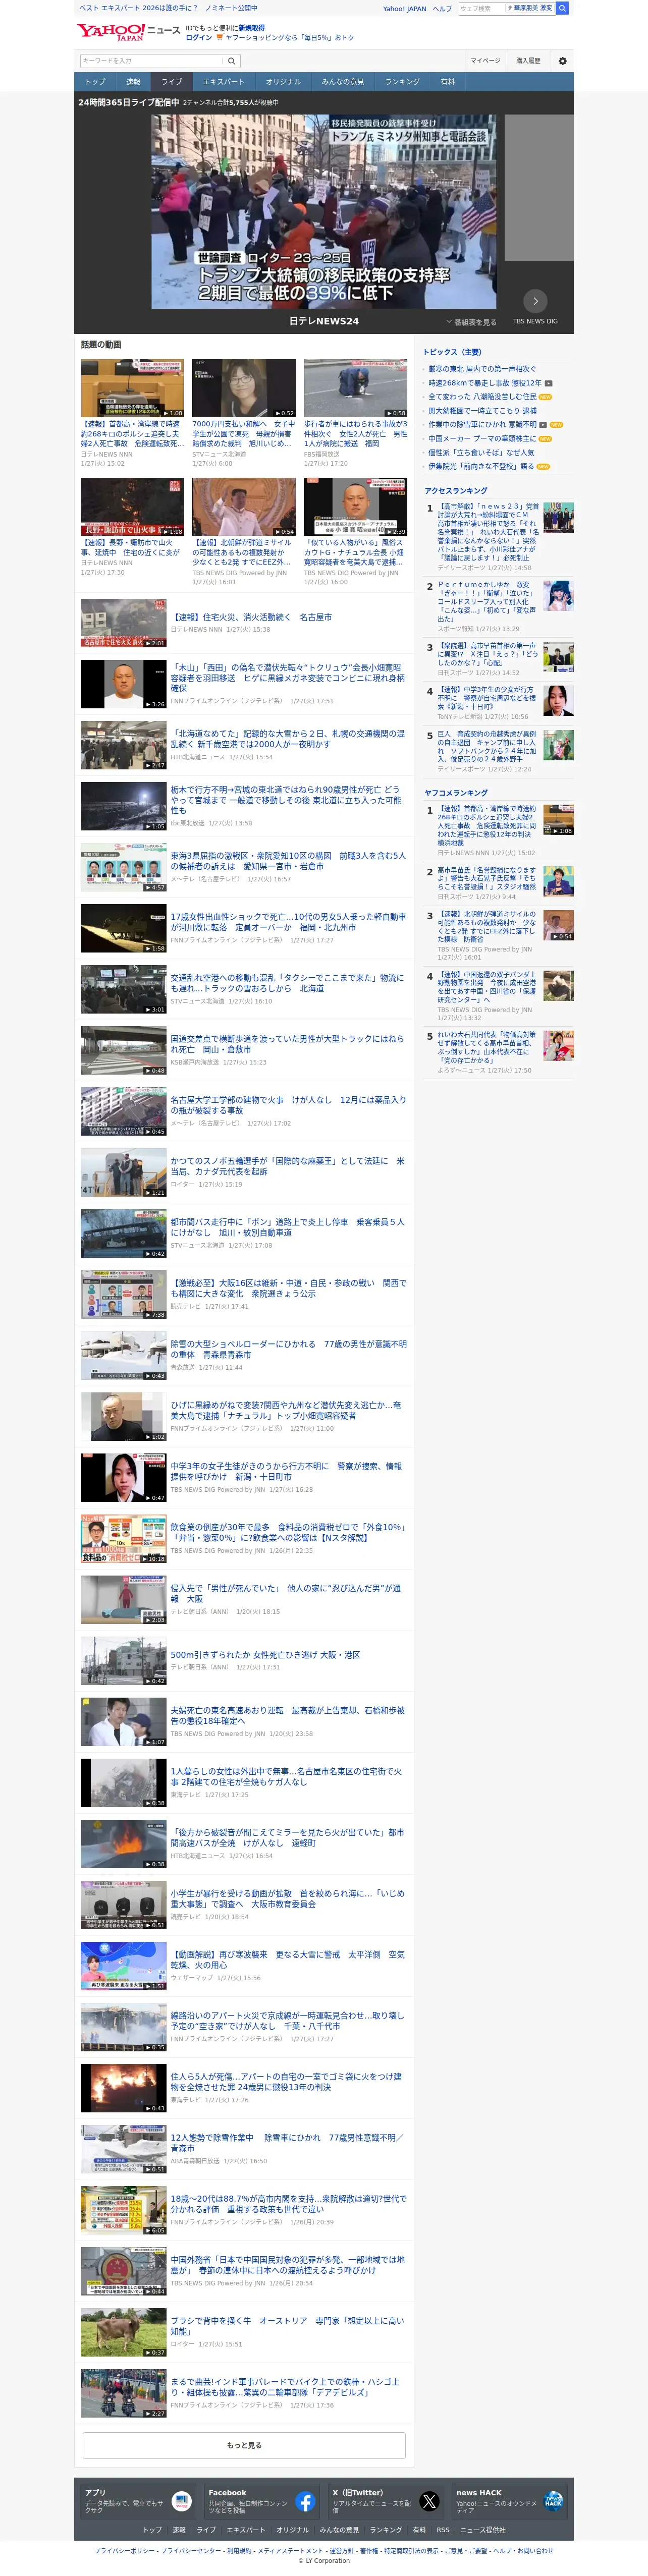
Task: Open article 飲食業の倒産が30年で最多
Action: (x=288, y=1532)
